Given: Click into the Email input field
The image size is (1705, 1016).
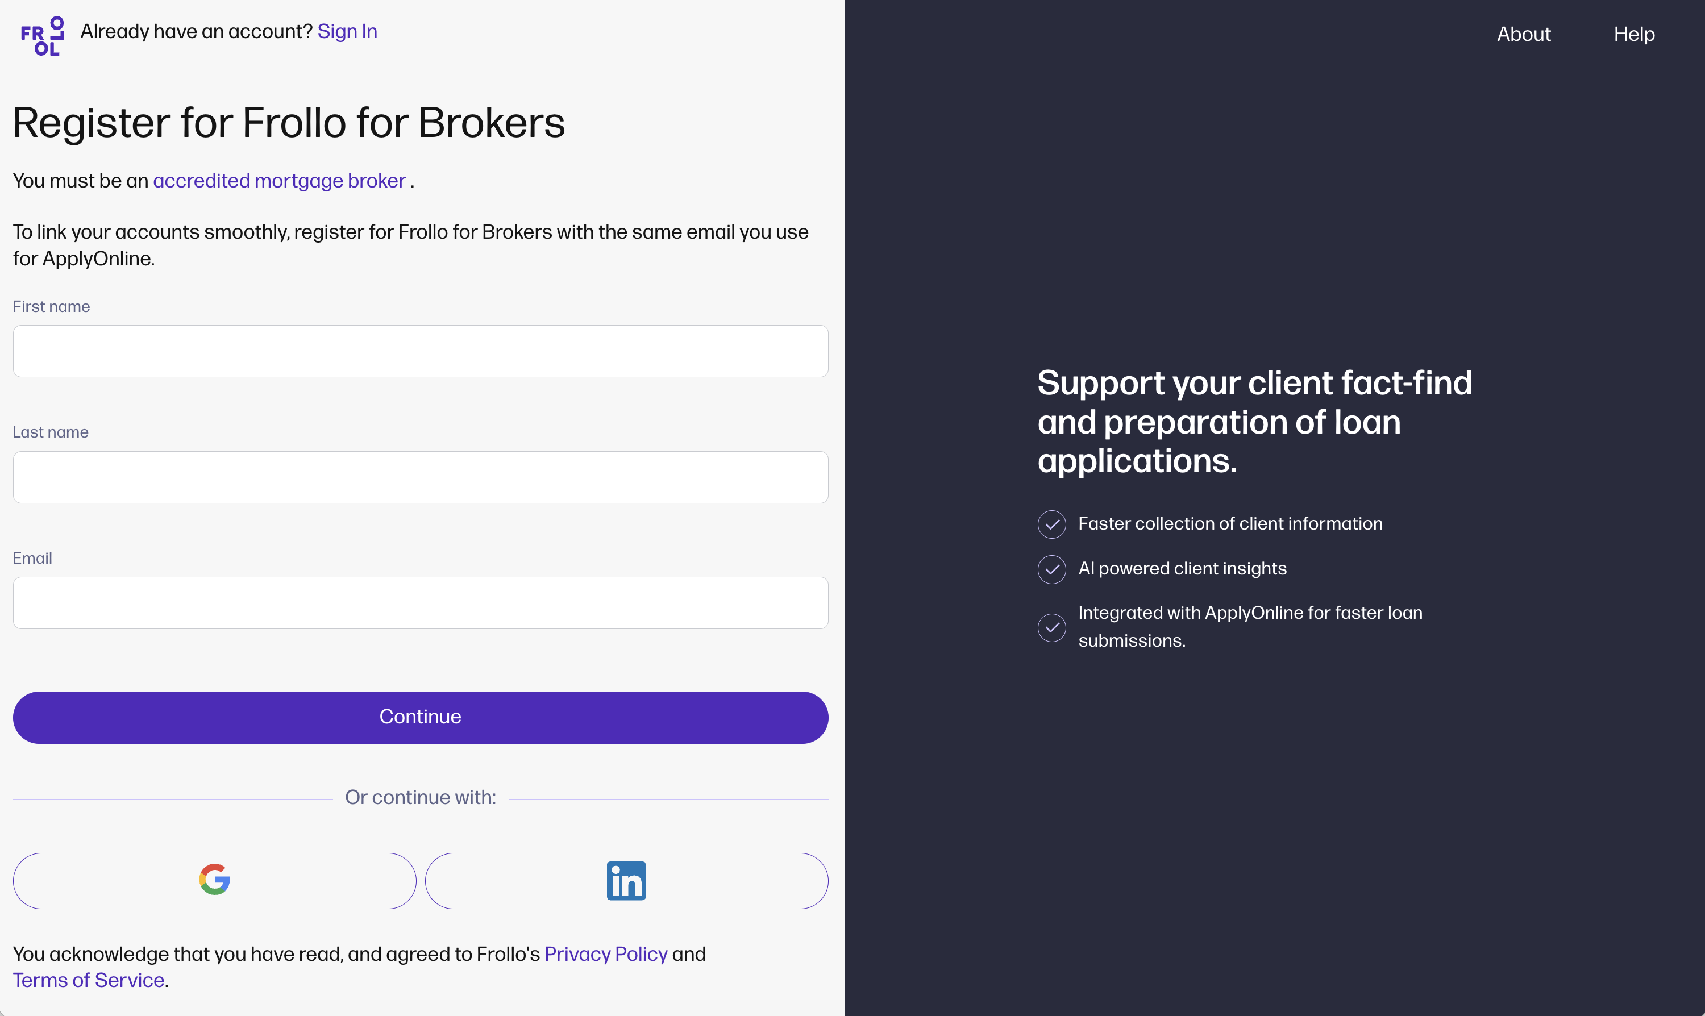Looking at the screenshot, I should point(421,603).
